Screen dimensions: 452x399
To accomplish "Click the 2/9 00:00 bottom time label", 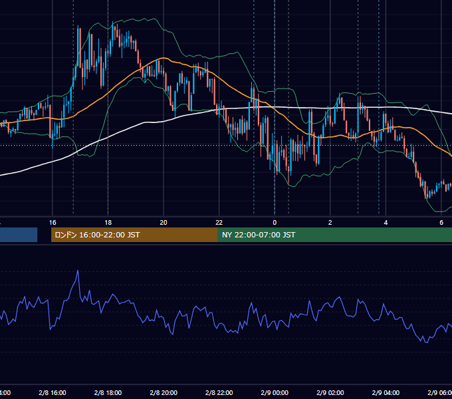I will [x=275, y=392].
